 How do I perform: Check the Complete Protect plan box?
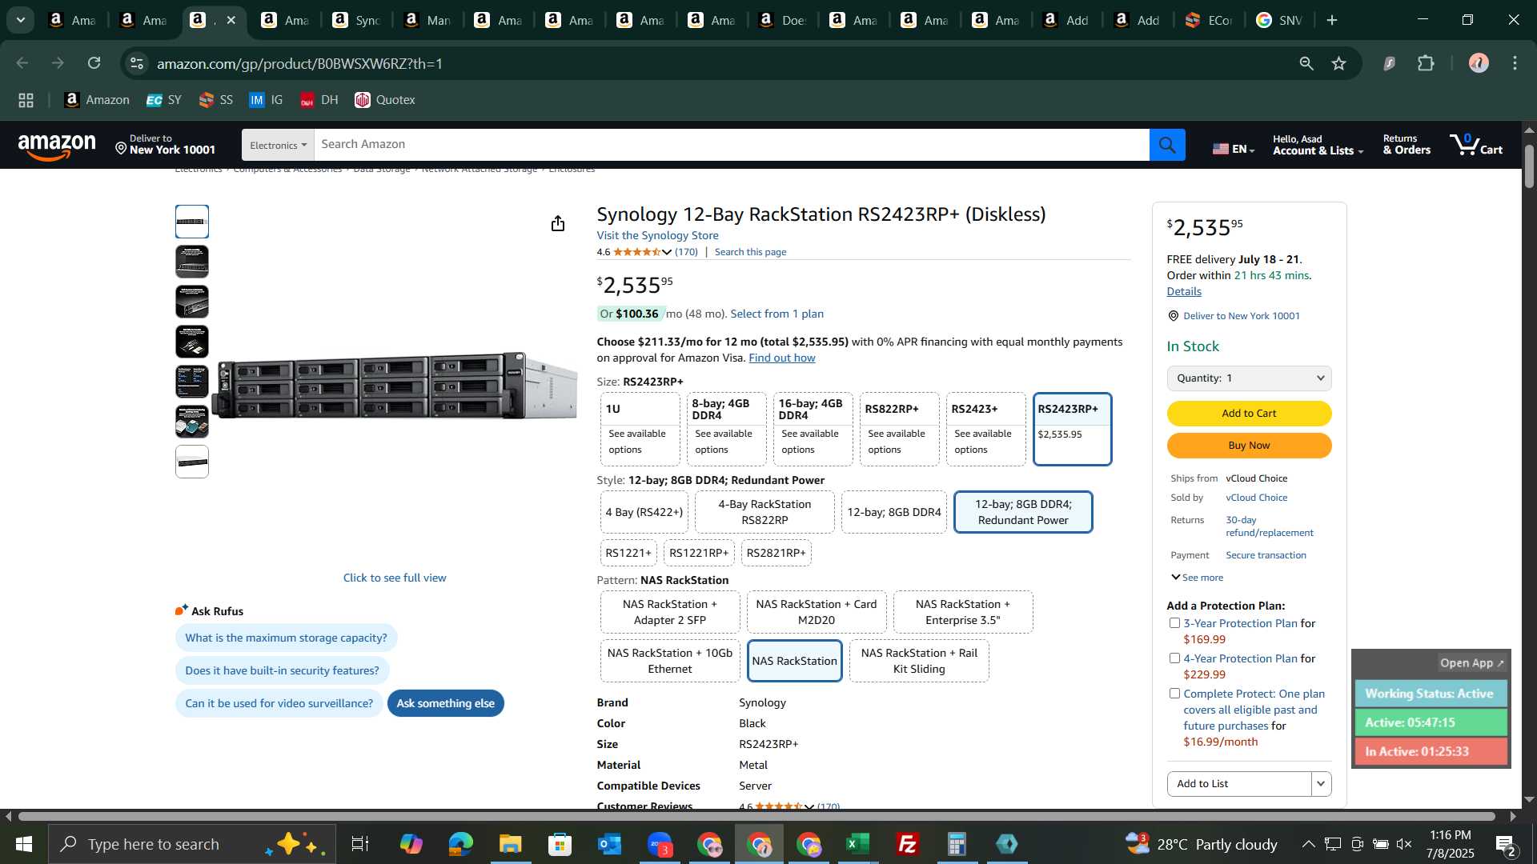click(x=1174, y=694)
